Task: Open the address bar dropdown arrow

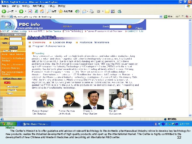Action: point(161,17)
